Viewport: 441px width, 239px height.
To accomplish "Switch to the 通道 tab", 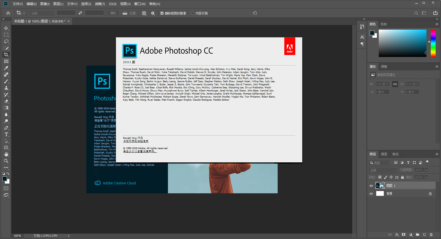I will (384, 154).
